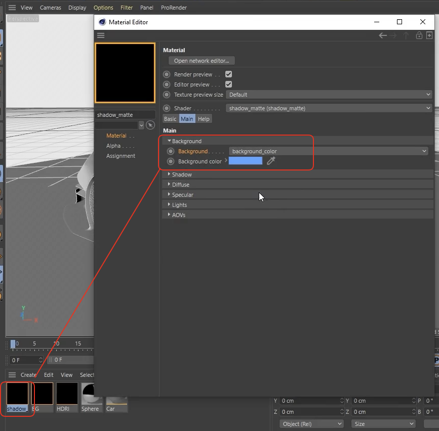Click the Perspective viewport label

click(23, 19)
